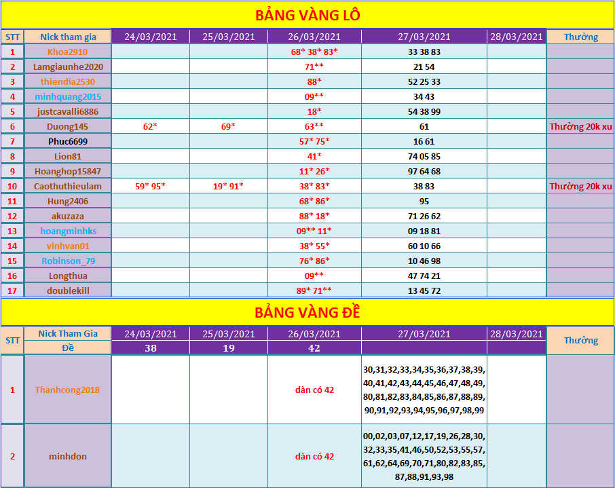Select nick 'Caothuthieulam' cell

pyautogui.click(x=68, y=186)
